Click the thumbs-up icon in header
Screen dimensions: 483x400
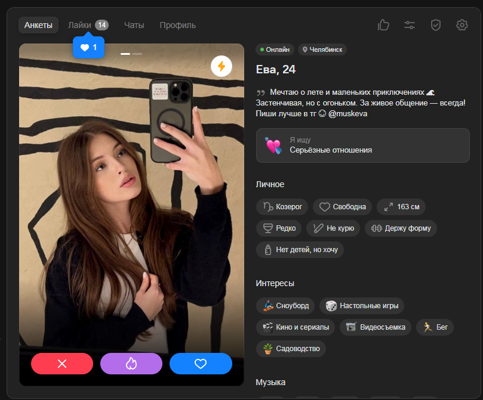pos(383,25)
